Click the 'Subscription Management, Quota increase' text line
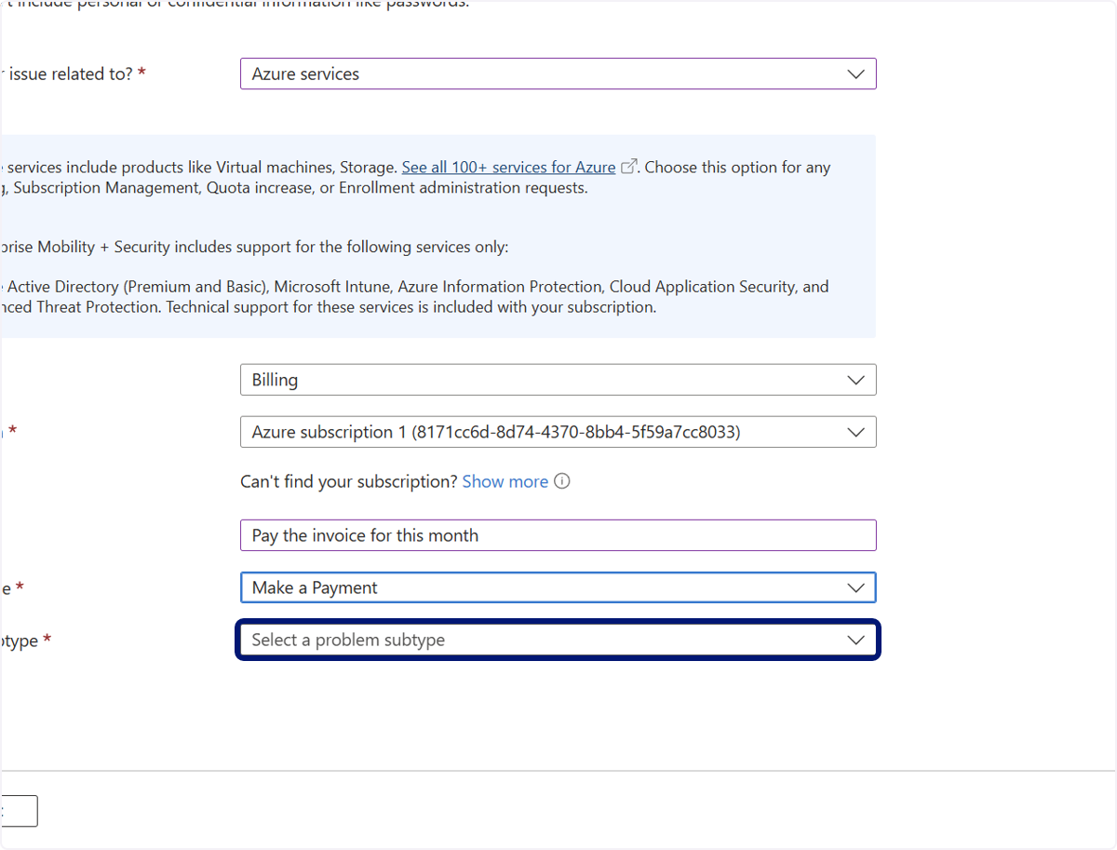Screen dimensions: 1117x850 pyautogui.click(x=294, y=188)
